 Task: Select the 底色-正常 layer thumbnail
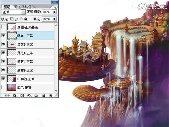click(12, 87)
